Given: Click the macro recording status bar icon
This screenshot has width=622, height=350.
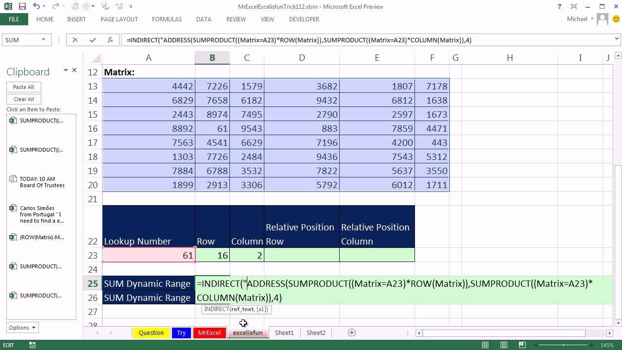Looking at the screenshot, I should coord(33,345).
